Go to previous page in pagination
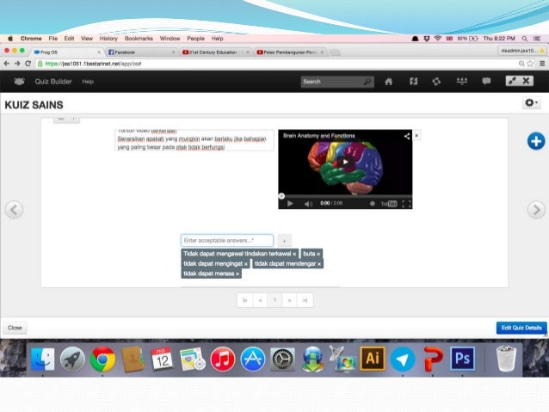The width and height of the screenshot is (549, 412). click(260, 300)
